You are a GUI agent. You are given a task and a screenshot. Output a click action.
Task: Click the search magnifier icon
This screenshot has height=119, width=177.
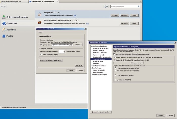(138, 6)
